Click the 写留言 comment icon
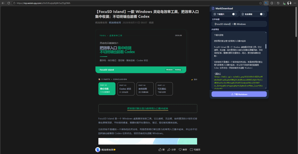Viewport: 298px width, 154px height. click(x=191, y=150)
